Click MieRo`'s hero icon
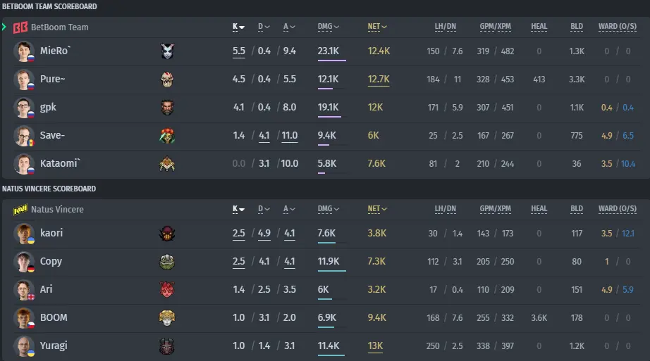Image resolution: width=650 pixels, height=361 pixels. click(x=167, y=51)
